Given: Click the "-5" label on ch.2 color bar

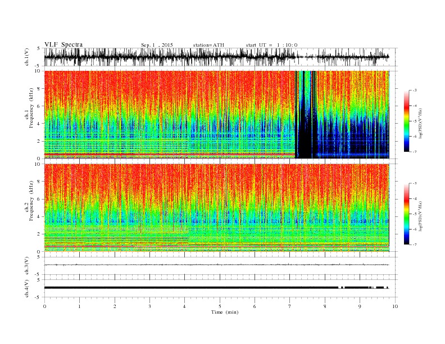Looking at the screenshot, I should pos(415,214).
